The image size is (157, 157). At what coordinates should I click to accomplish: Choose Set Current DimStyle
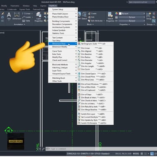95,117
